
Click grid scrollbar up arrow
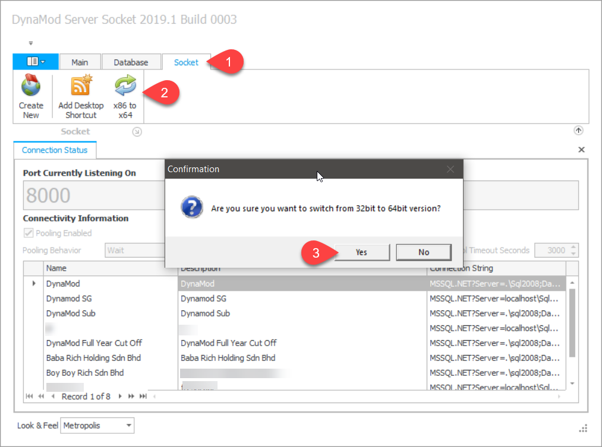pos(572,283)
